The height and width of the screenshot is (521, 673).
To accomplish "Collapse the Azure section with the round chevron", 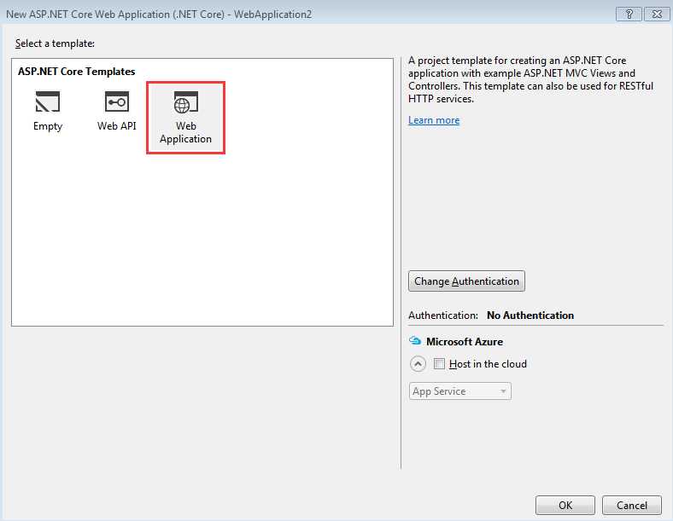I will [x=418, y=364].
